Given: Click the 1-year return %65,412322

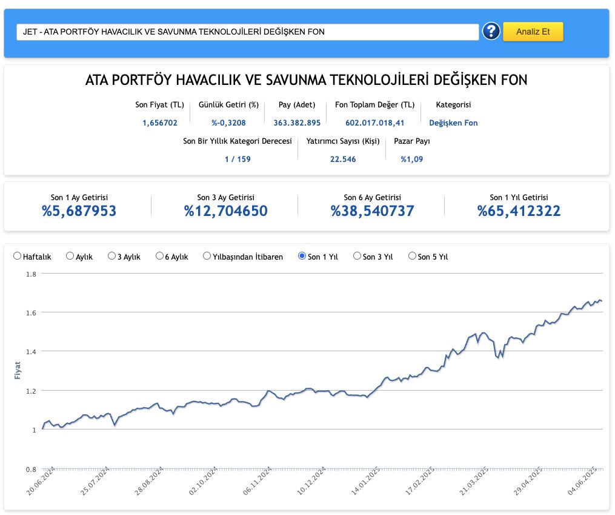Looking at the screenshot, I should pyautogui.click(x=519, y=211).
